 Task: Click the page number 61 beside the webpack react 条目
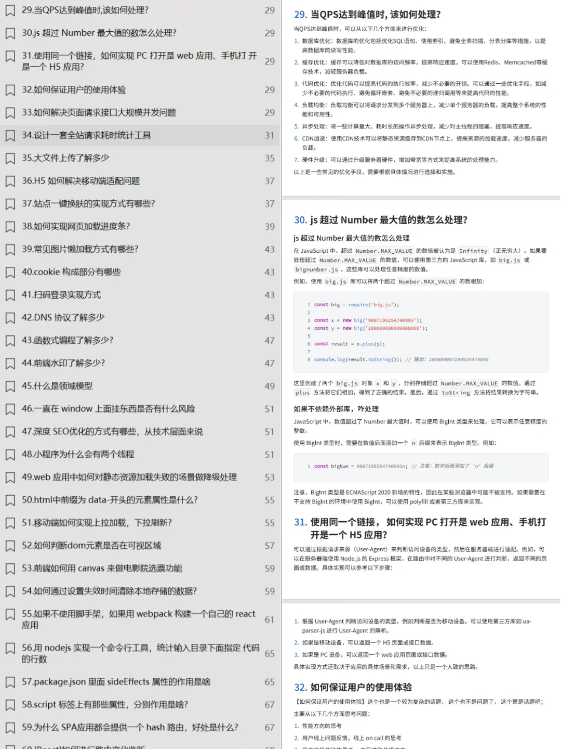click(x=270, y=619)
